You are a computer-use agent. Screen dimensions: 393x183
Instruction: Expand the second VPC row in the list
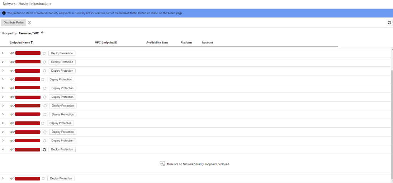coord(3,62)
